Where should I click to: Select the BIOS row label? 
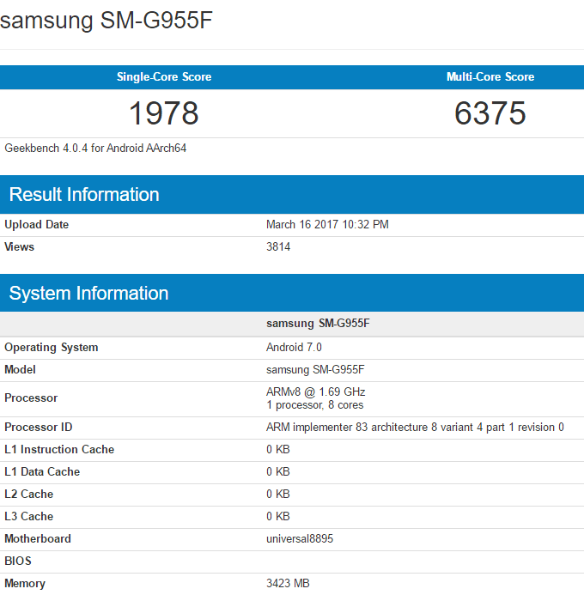coord(17,562)
